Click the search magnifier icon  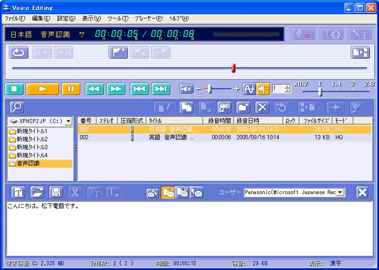pos(17,108)
